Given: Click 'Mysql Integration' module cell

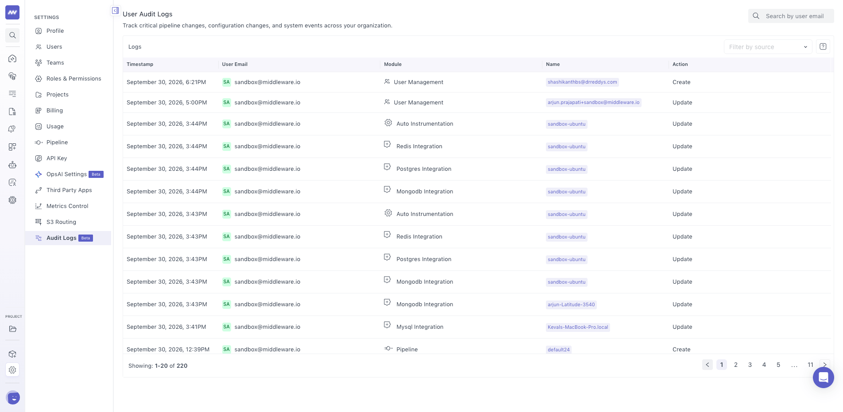Looking at the screenshot, I should point(420,327).
